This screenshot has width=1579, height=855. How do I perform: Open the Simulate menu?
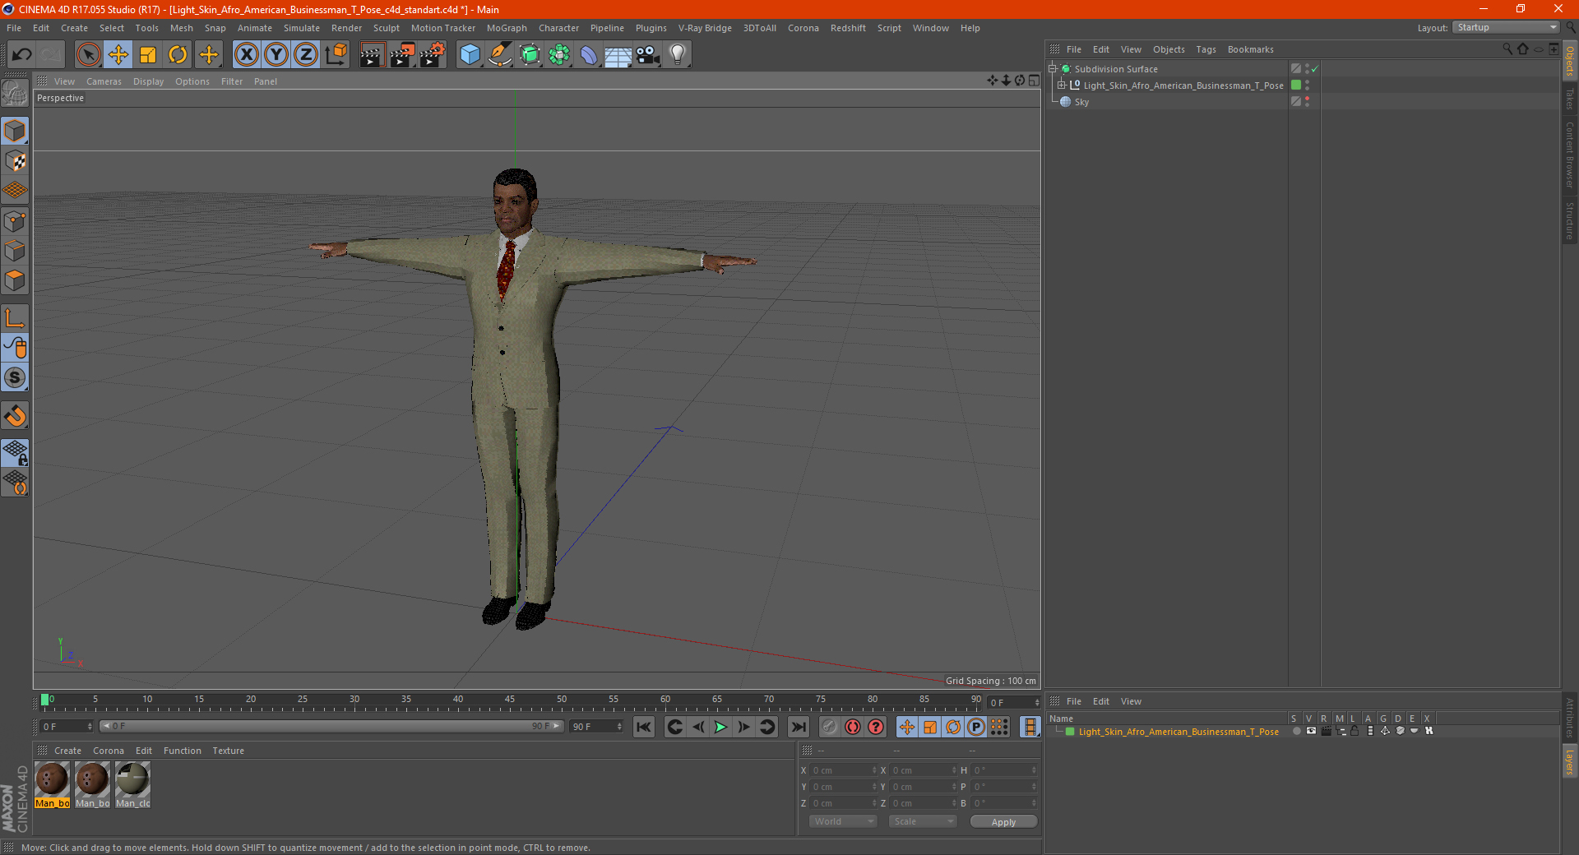coord(302,28)
